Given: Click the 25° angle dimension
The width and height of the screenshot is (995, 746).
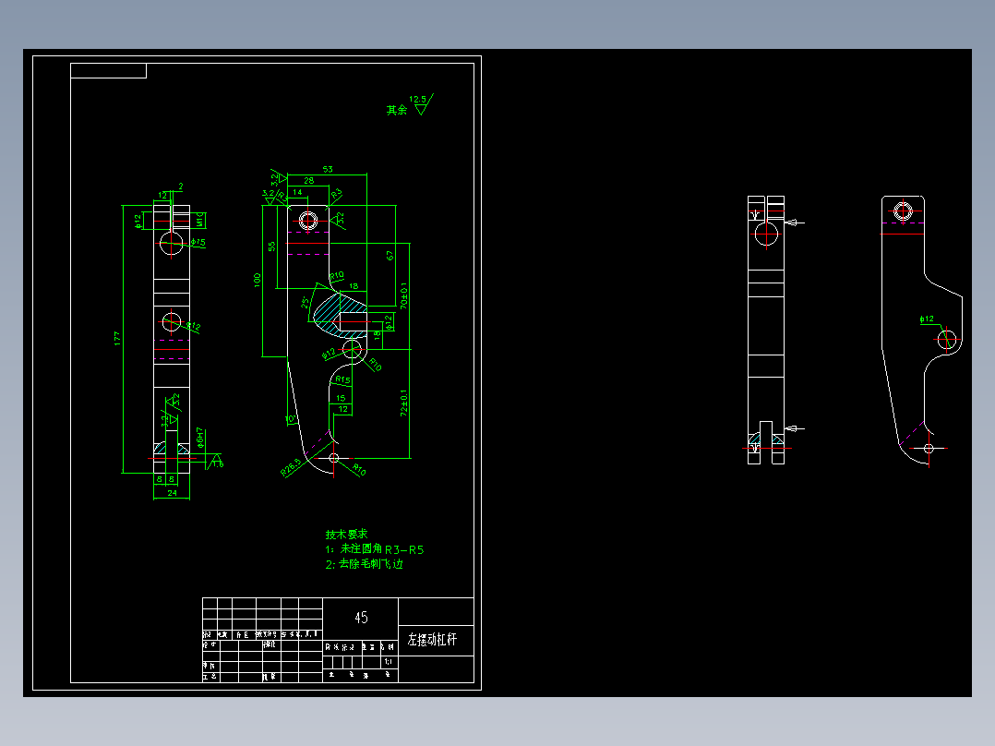Looking at the screenshot, I should pos(306,302).
